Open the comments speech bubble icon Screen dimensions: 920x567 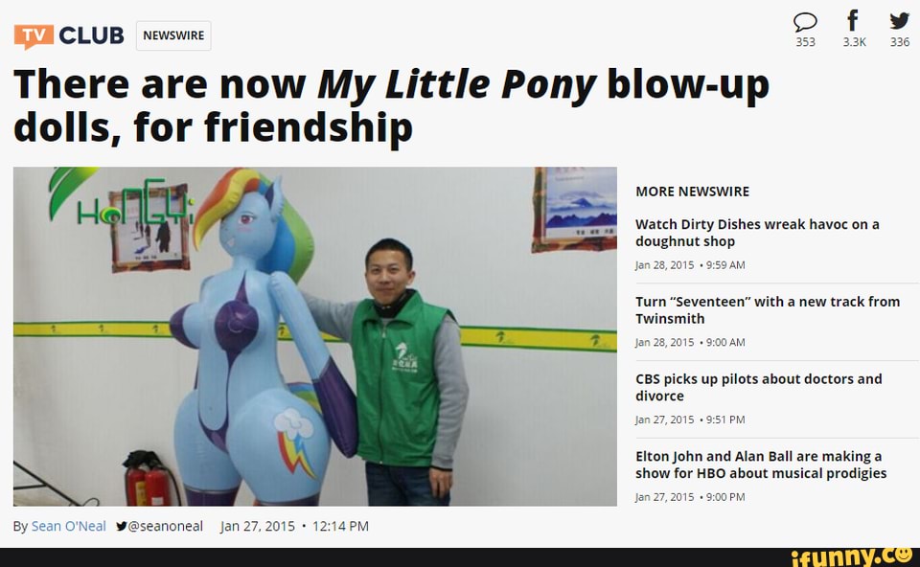pos(805,22)
